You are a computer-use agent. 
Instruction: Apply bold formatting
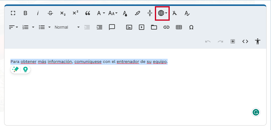coord(25,13)
